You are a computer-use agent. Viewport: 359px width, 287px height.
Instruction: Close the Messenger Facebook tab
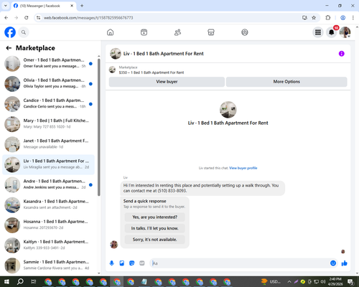[72, 6]
